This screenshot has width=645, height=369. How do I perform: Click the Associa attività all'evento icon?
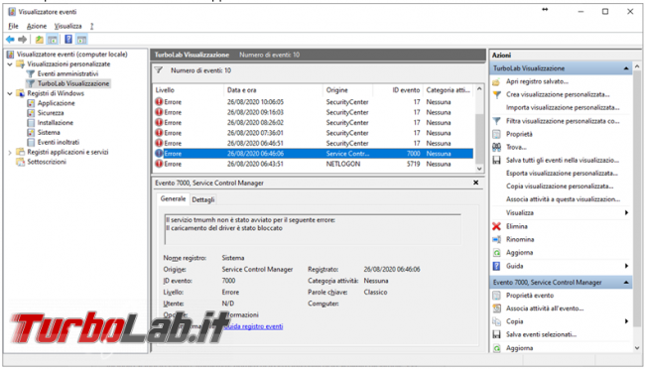[x=496, y=308]
